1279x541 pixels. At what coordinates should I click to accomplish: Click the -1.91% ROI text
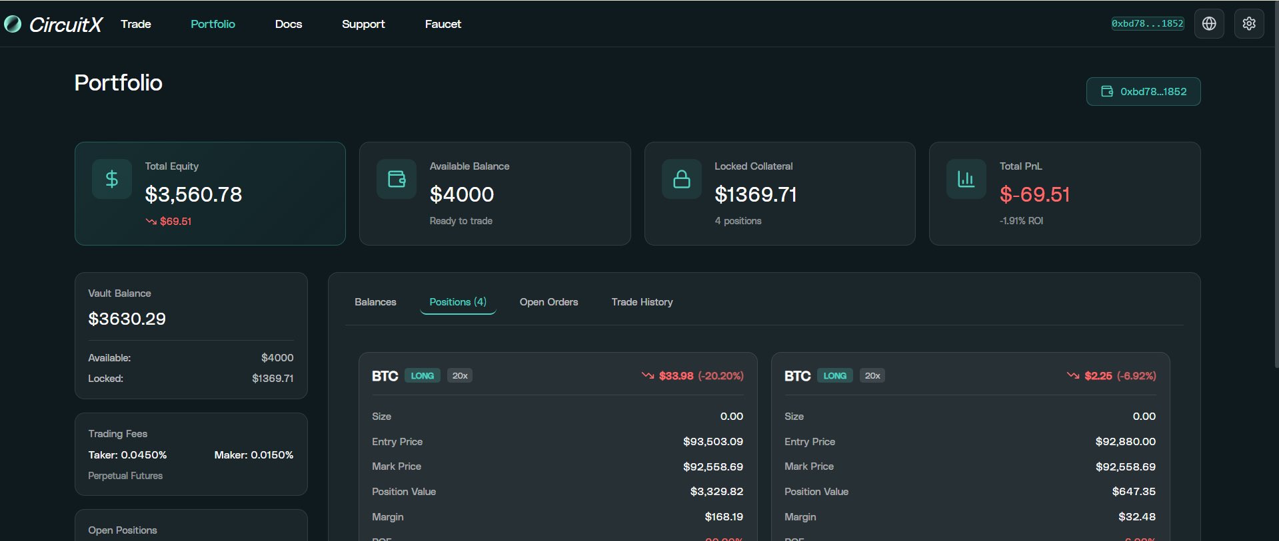pyautogui.click(x=1022, y=221)
